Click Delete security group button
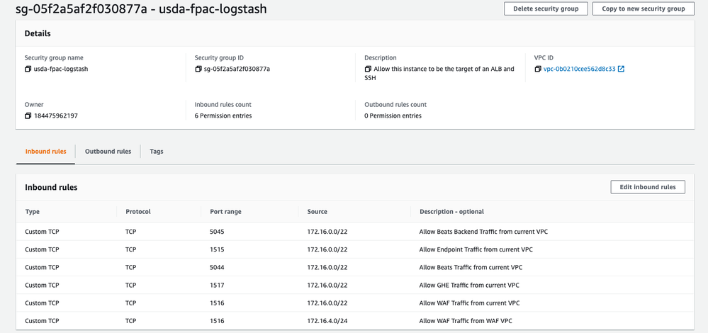708x333 pixels. point(546,9)
